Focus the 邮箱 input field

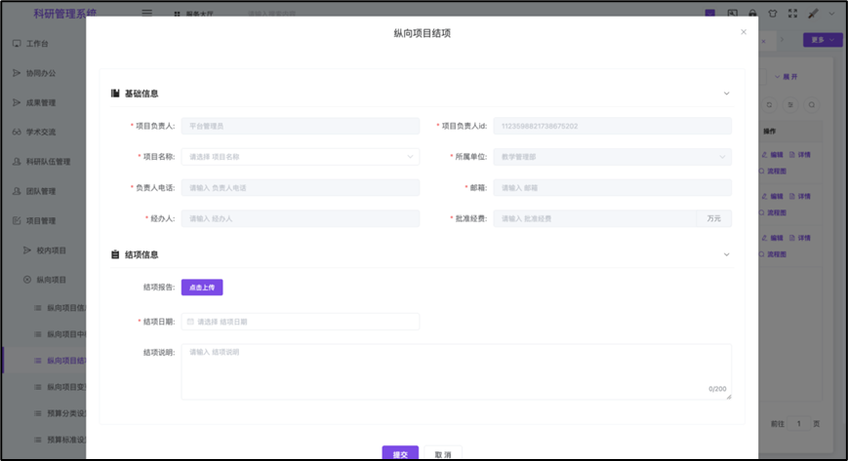(x=612, y=188)
